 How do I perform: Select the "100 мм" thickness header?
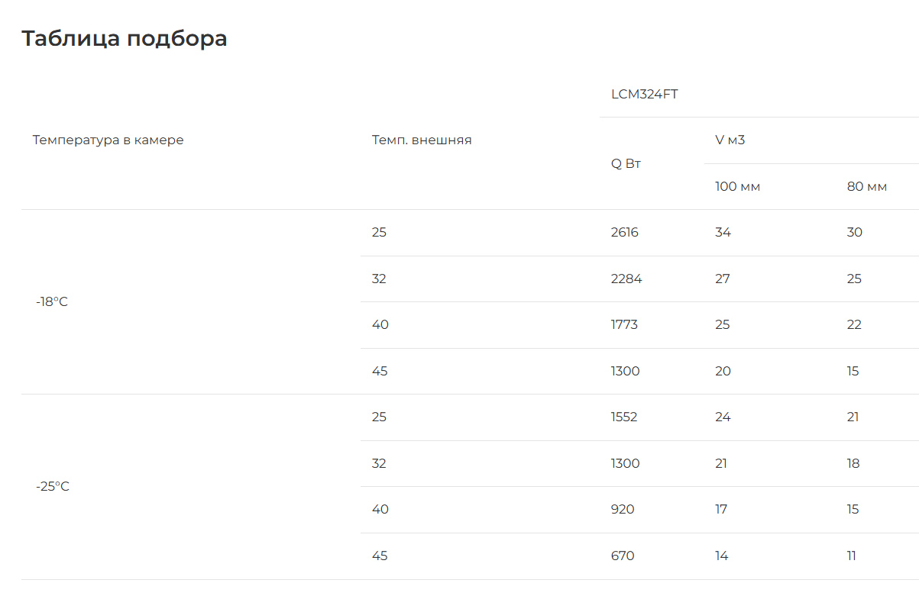[x=737, y=187]
